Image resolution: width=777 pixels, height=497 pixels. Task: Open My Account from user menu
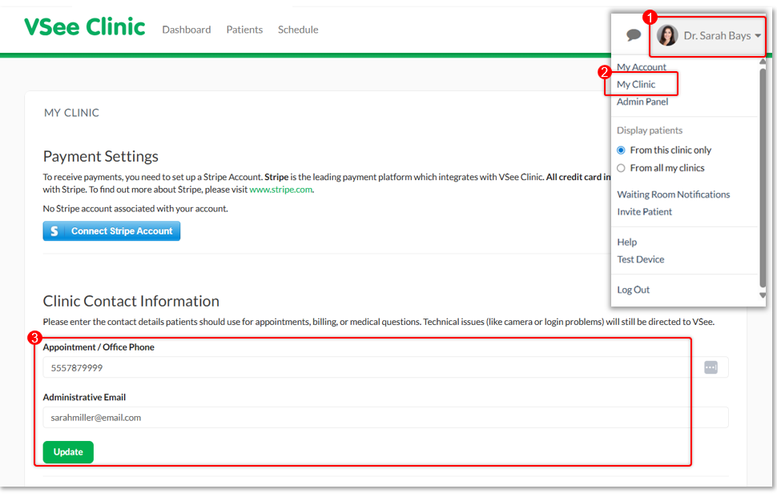pos(641,67)
